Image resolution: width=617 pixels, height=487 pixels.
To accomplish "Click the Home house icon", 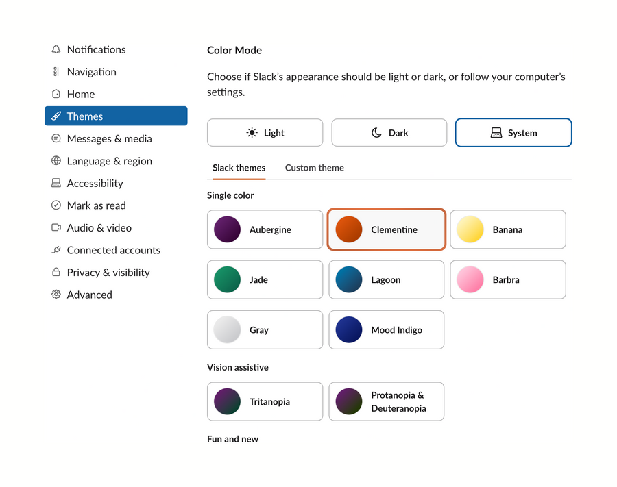I will coord(55,94).
